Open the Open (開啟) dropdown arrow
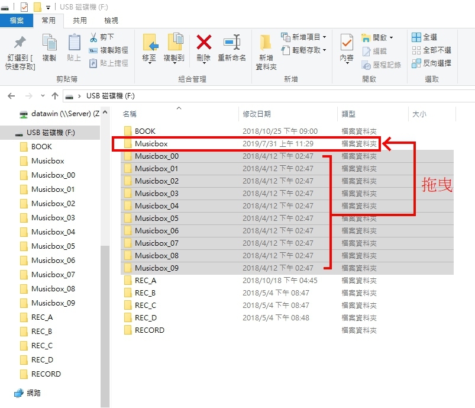475x408 pixels. [391, 38]
